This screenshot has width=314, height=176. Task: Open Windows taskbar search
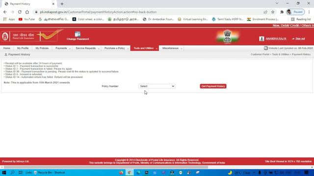pos(12,173)
